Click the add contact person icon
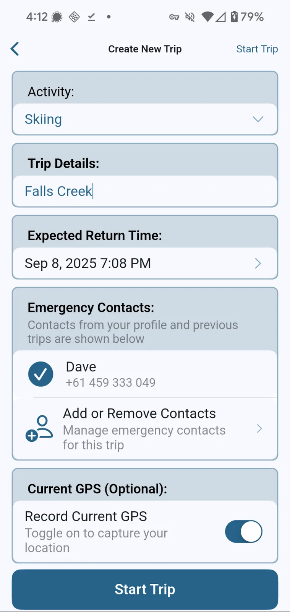Viewport: 290px width, 612px height. (x=39, y=428)
